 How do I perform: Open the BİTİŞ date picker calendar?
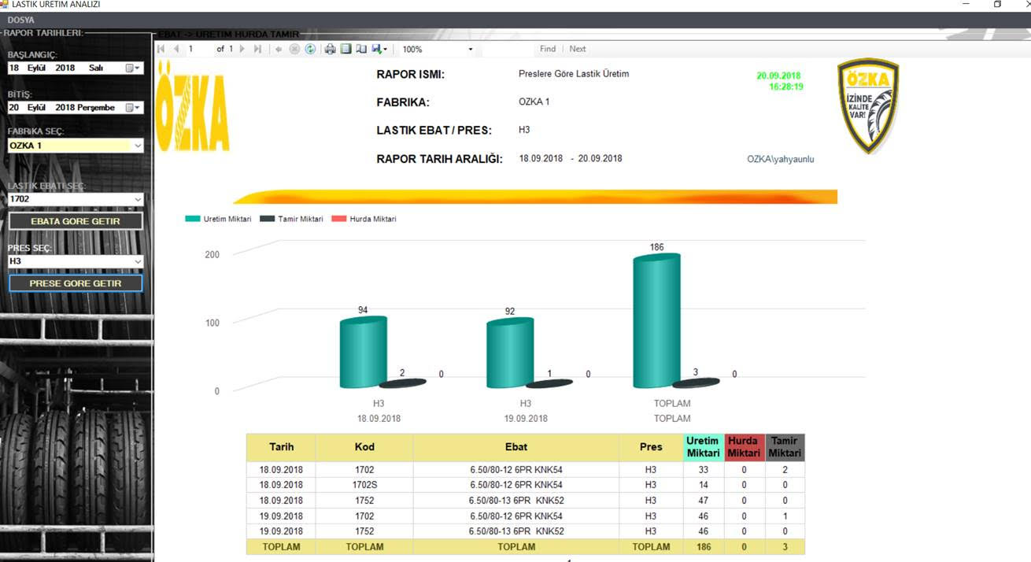(x=134, y=107)
